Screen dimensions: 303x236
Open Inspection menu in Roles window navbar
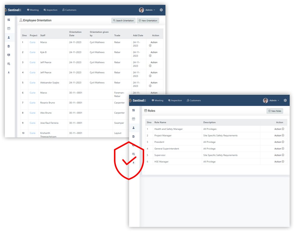(x=175, y=100)
